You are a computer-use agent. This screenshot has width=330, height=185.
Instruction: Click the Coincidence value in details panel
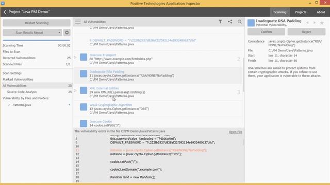295,43
